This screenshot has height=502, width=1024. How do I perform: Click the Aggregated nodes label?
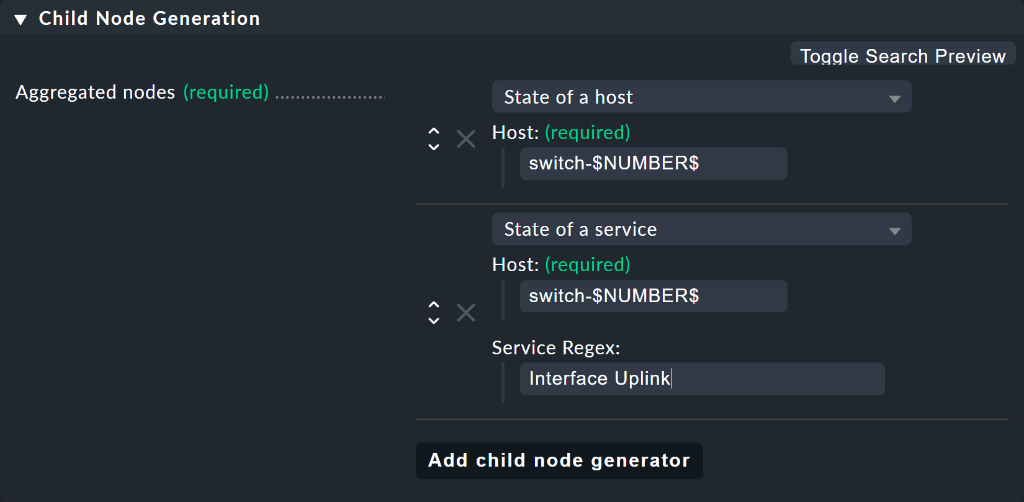click(95, 92)
